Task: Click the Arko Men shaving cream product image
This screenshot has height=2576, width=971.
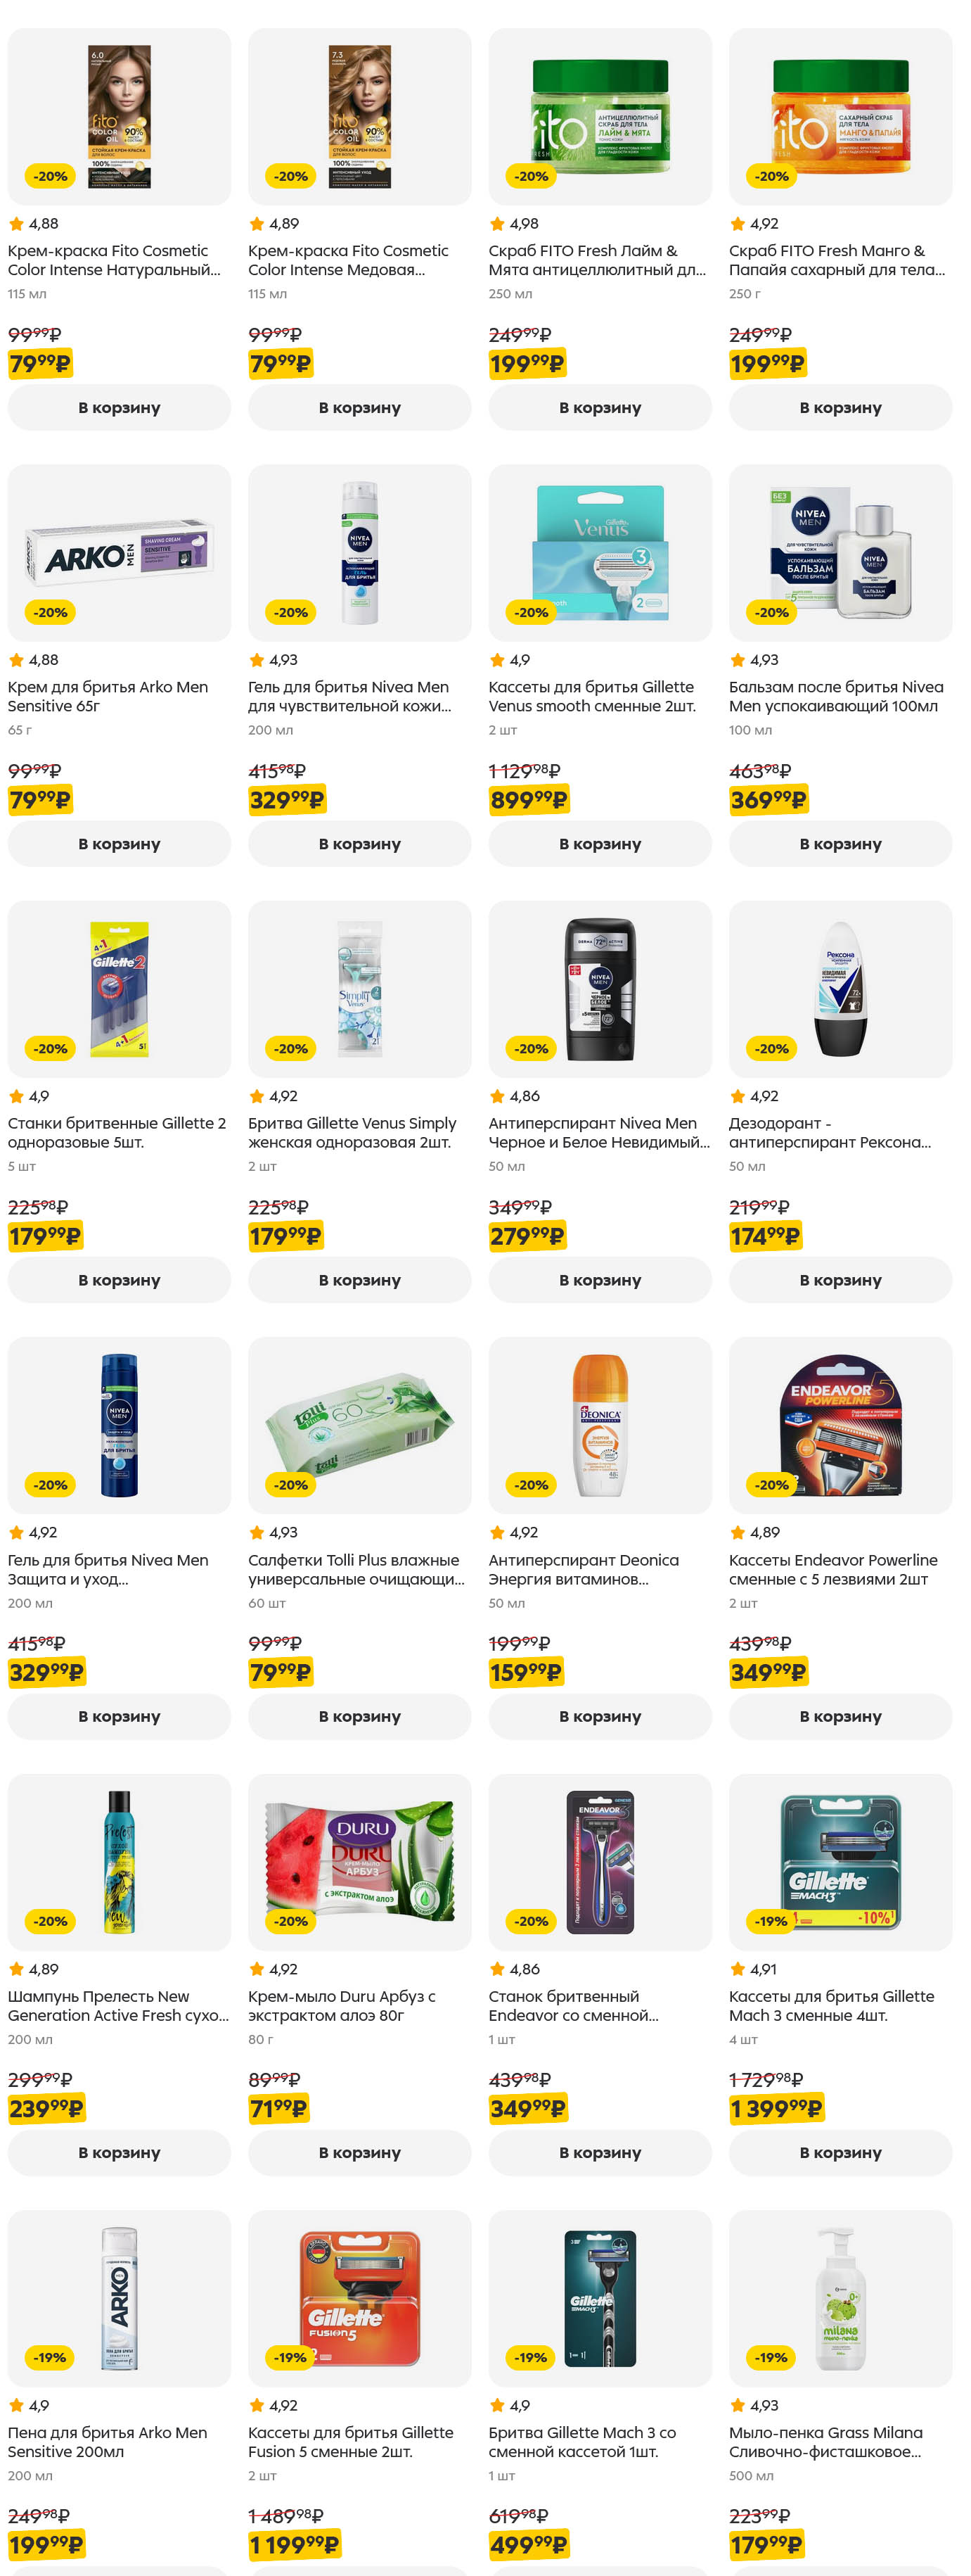Action: (x=119, y=553)
